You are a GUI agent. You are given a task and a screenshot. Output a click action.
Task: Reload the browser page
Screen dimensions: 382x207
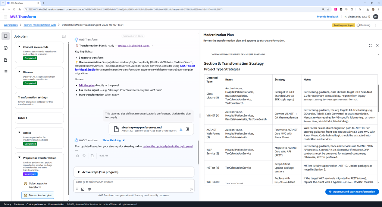tap(14, 9)
